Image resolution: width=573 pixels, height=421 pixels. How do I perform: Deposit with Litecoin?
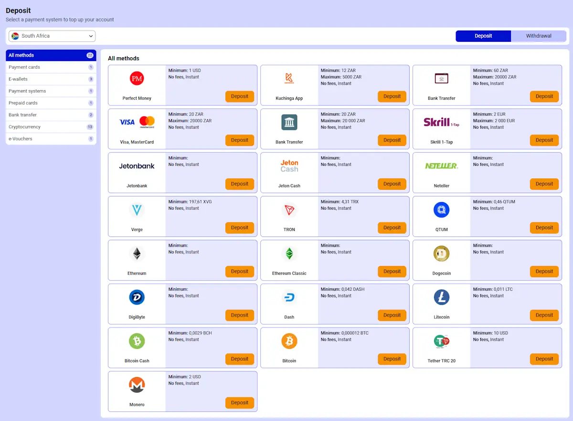pyautogui.click(x=544, y=315)
